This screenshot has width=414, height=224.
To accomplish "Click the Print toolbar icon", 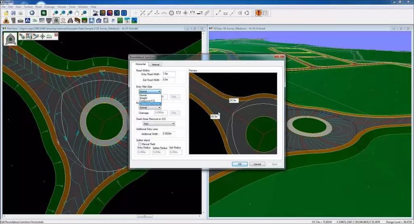I will pos(20,13).
